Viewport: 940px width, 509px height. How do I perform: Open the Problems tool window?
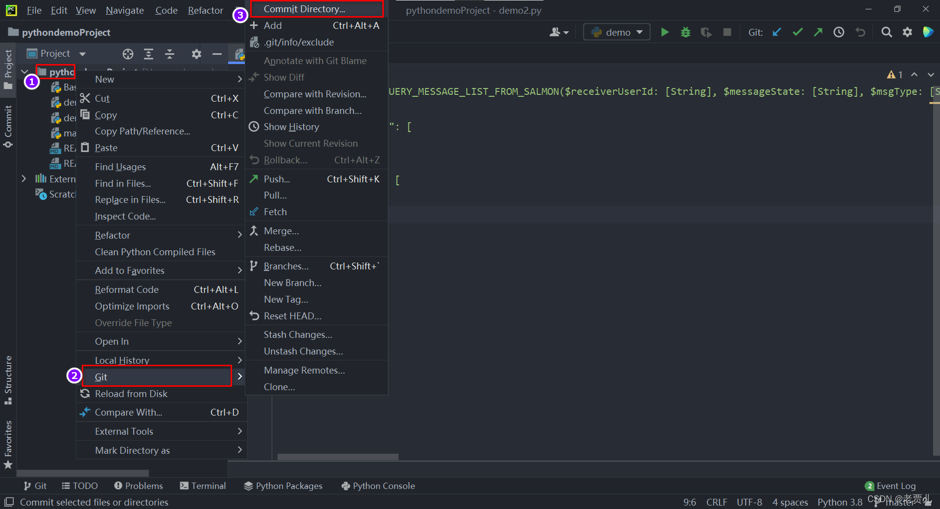(139, 486)
